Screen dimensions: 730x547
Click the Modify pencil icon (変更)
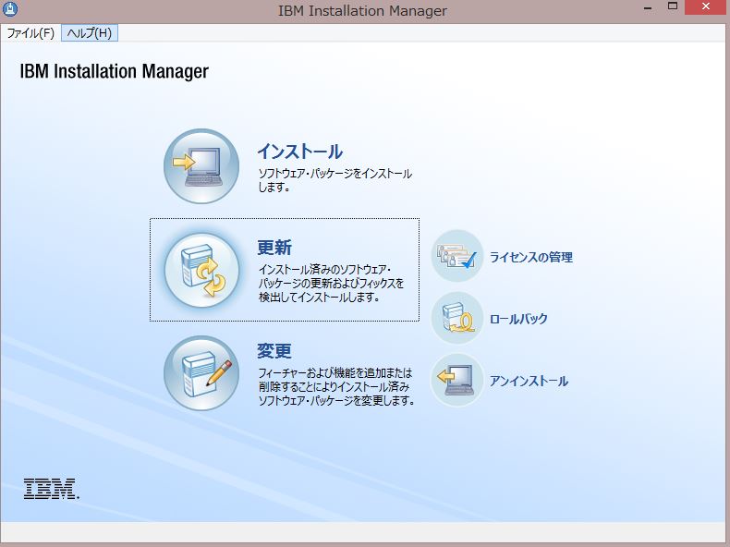201,373
